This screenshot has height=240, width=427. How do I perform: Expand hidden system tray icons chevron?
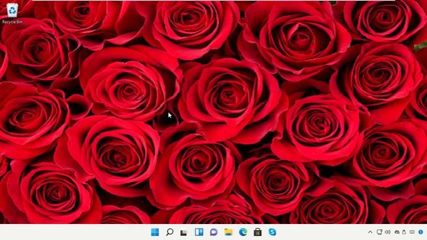point(370,232)
